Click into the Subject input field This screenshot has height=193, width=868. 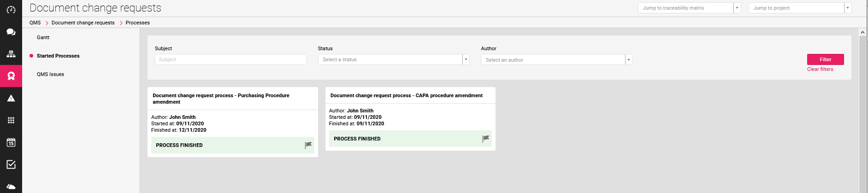(x=230, y=59)
